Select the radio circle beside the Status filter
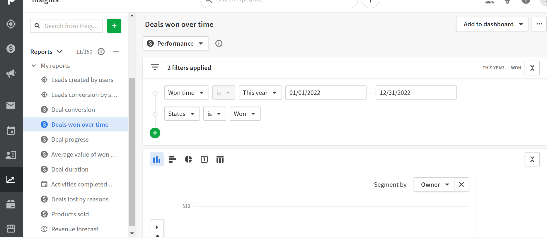Screen dimensions: 547x238 pos(155,114)
